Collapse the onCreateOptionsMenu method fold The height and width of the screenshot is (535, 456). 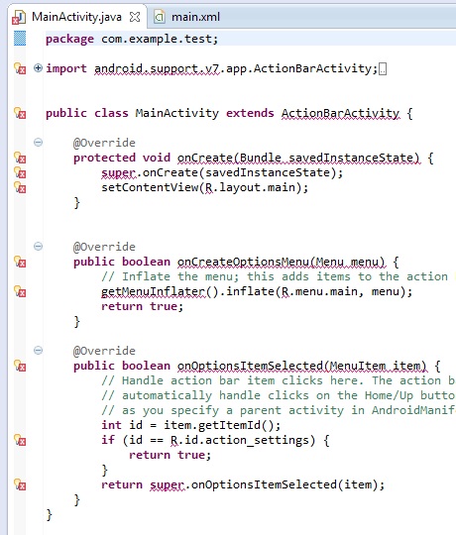tap(39, 247)
